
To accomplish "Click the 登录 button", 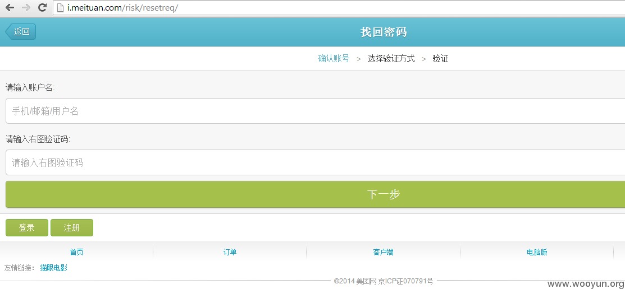I will click(x=27, y=228).
